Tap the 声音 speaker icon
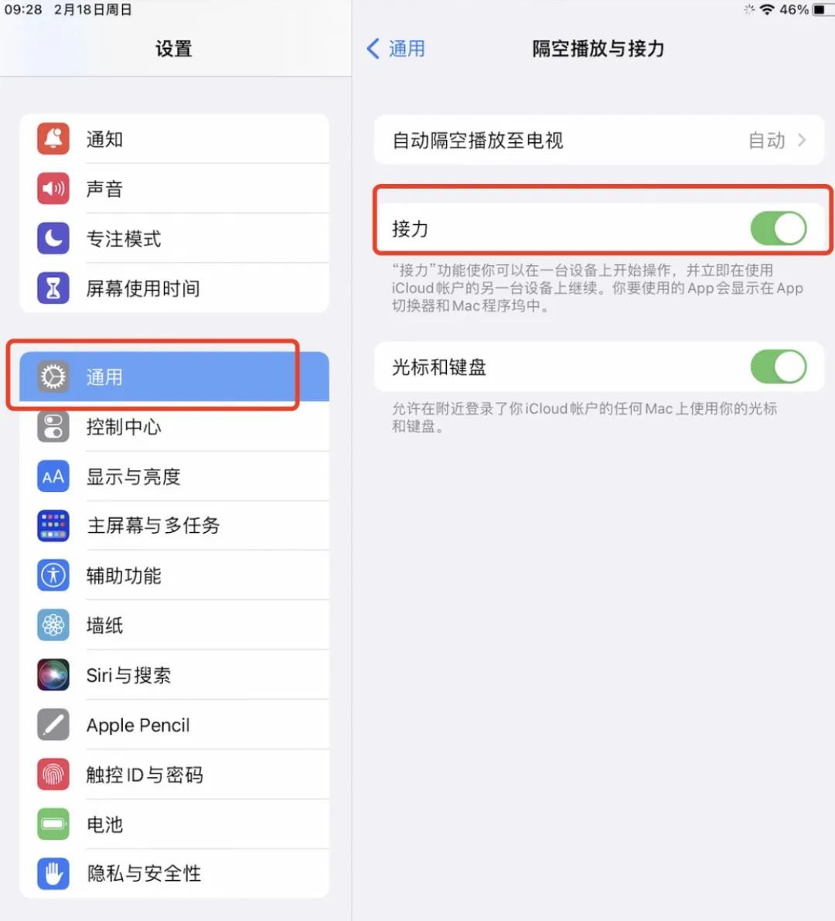 53,189
